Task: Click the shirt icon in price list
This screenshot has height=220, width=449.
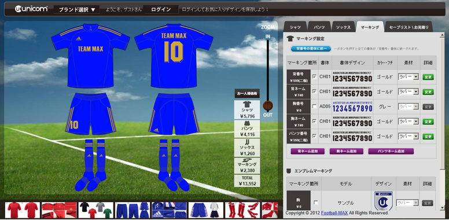Action: click(247, 104)
